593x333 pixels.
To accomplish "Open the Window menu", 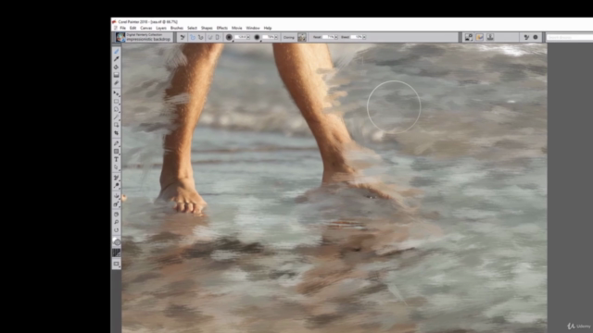I will tap(253, 28).
